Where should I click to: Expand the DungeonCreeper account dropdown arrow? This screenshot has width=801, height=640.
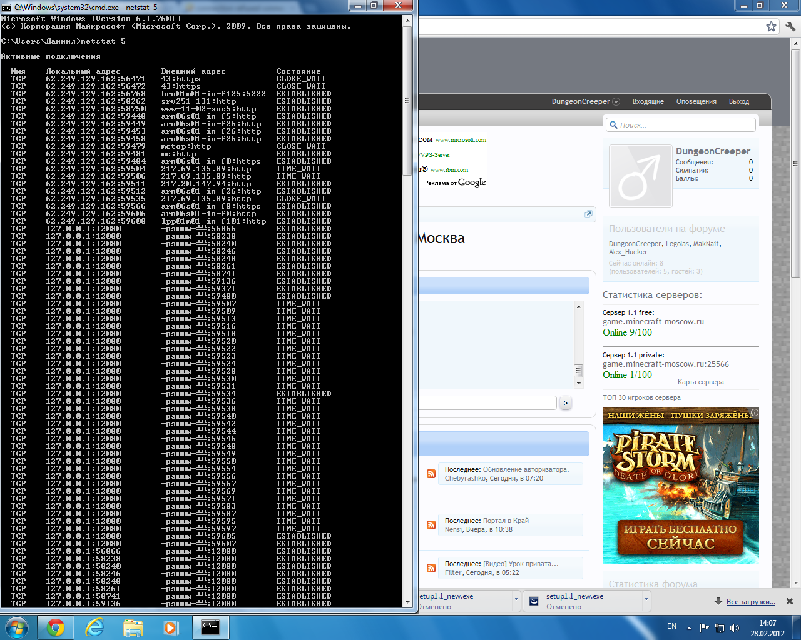tap(616, 102)
